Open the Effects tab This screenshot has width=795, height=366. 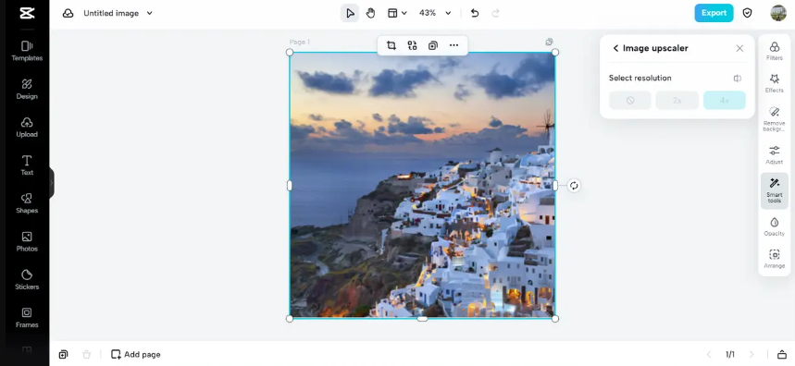tap(775, 83)
